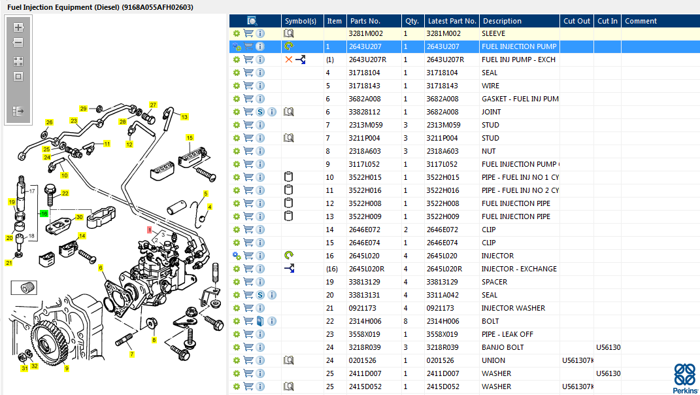Sort by the Description column header
Screen dimensions: 700x395
coord(520,21)
